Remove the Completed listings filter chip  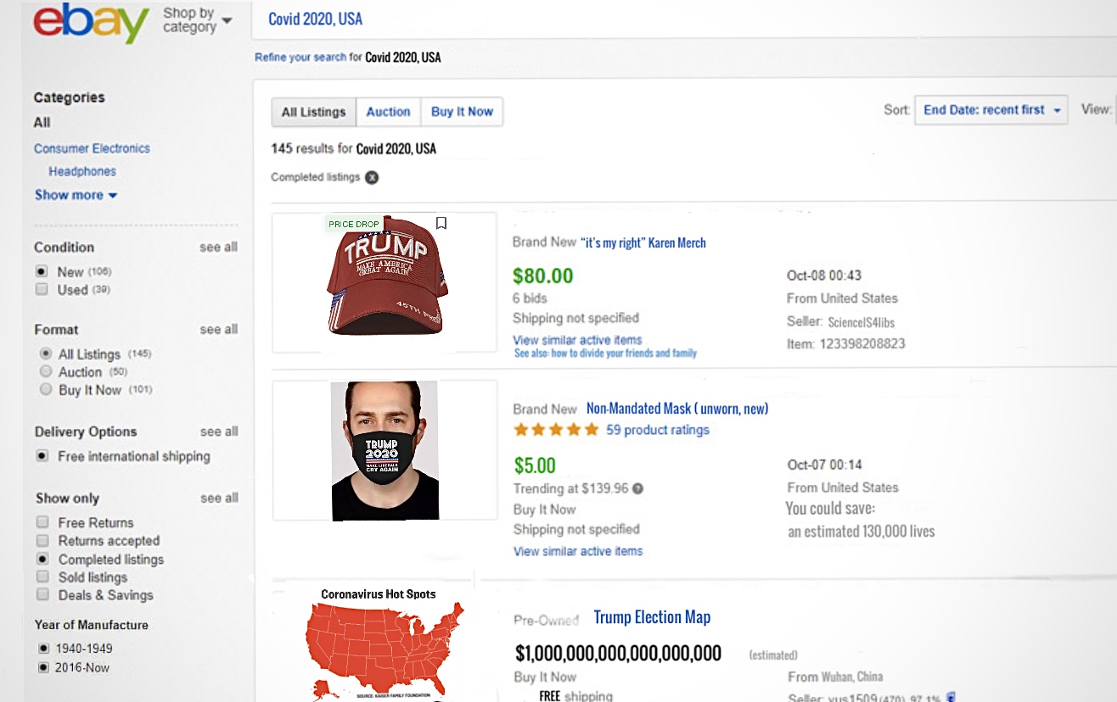(372, 177)
